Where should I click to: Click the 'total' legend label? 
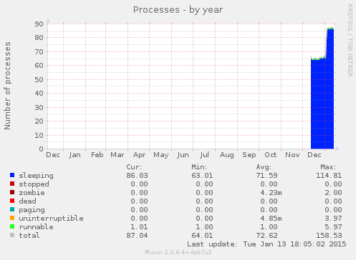pyautogui.click(x=29, y=236)
